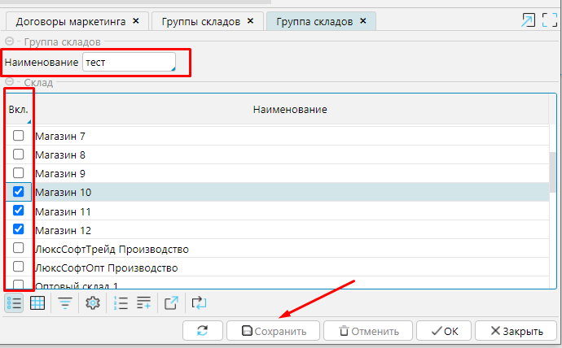This screenshot has width=562, height=348.
Task: Click the Отменить button
Action: (368, 331)
